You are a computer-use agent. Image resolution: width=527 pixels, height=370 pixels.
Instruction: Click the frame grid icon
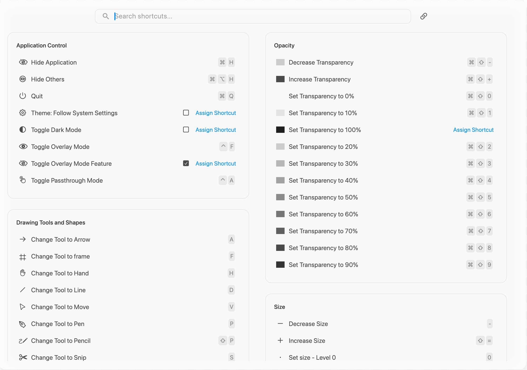click(23, 257)
